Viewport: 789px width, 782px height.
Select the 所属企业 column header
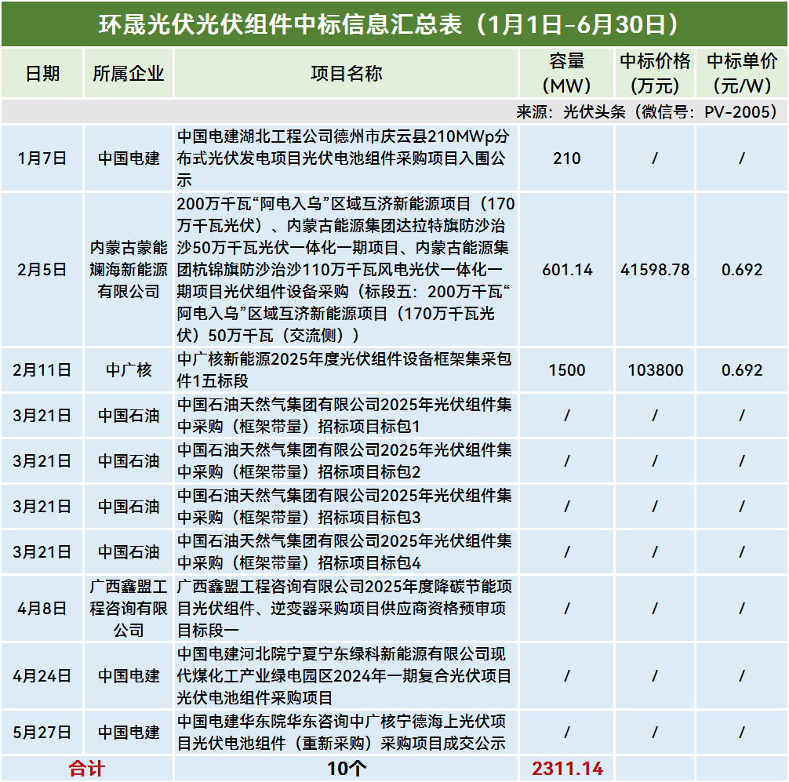(x=129, y=74)
